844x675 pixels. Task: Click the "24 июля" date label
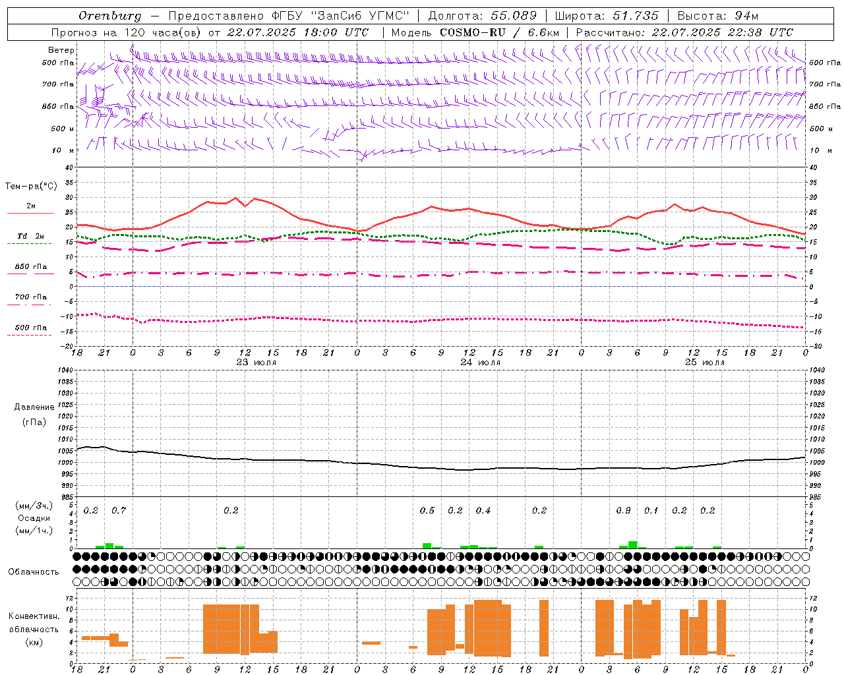[480, 363]
